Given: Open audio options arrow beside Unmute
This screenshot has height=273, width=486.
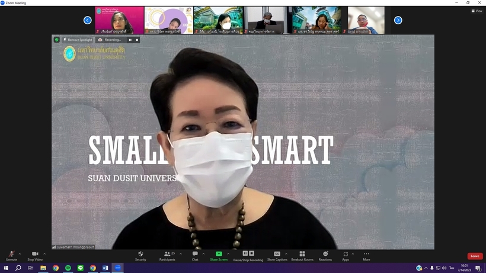Looking at the screenshot, I should [20, 254].
